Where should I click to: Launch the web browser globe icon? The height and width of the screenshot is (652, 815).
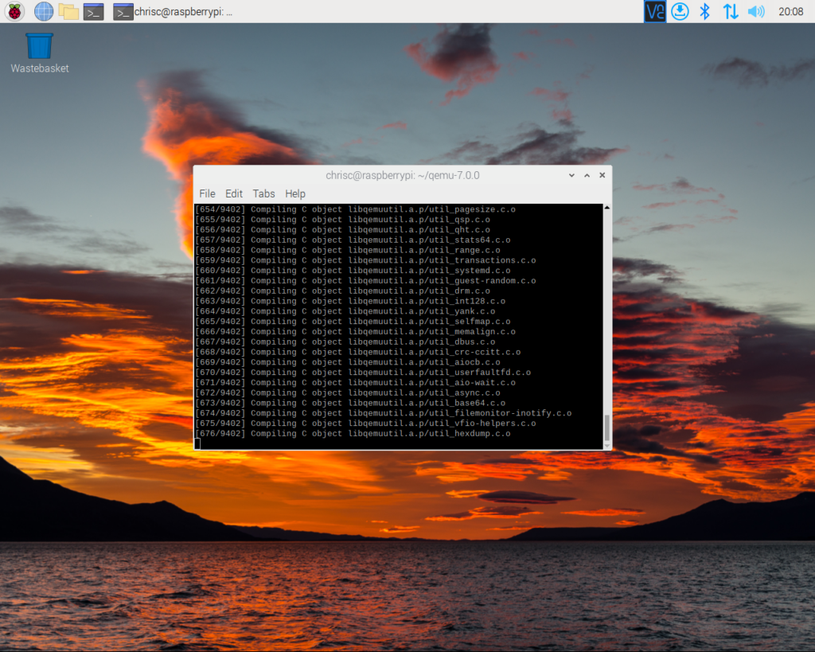pos(43,11)
